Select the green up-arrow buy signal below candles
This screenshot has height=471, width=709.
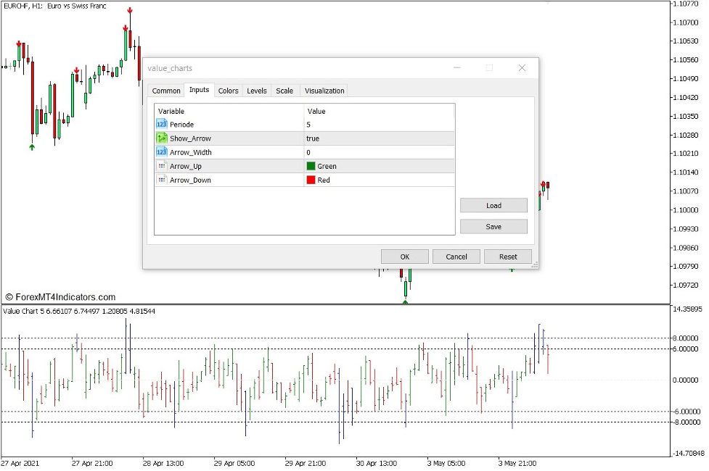[x=31, y=147]
